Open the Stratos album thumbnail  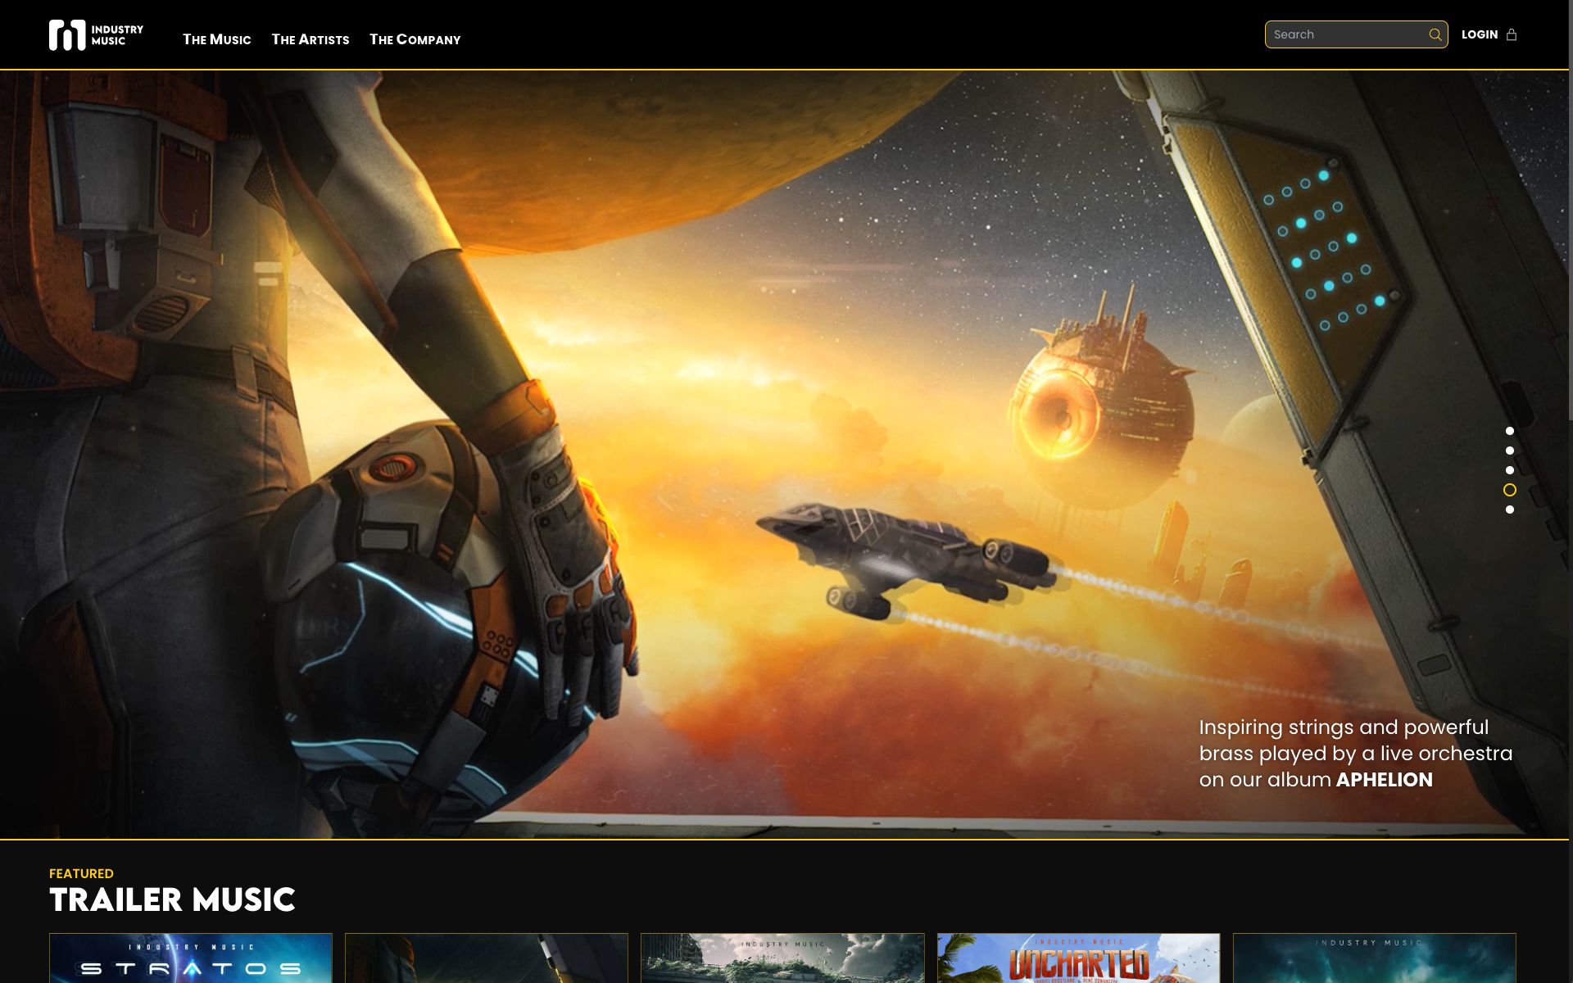(x=191, y=958)
